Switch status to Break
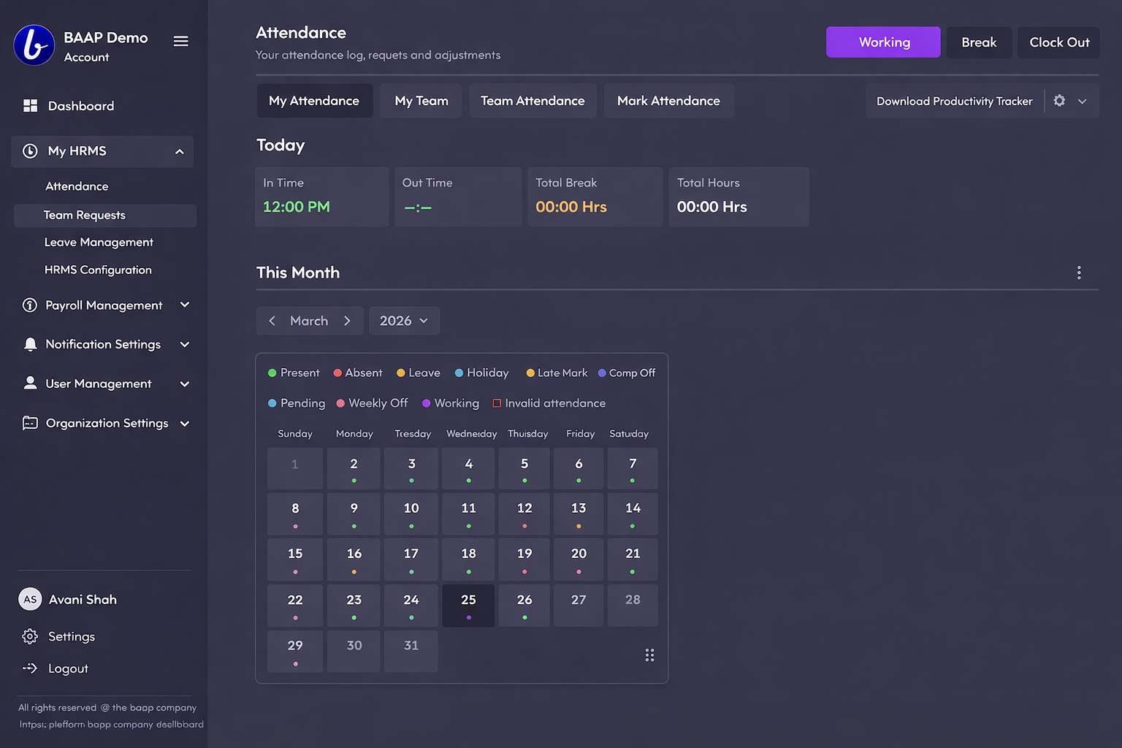 [979, 42]
